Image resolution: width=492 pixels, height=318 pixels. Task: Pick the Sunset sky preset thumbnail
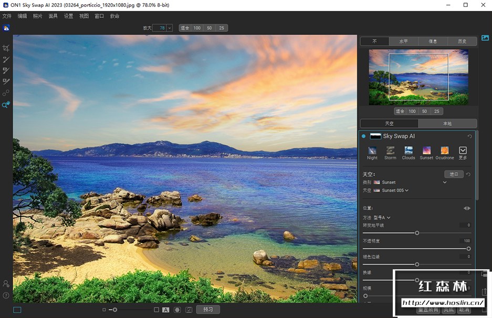coord(426,151)
